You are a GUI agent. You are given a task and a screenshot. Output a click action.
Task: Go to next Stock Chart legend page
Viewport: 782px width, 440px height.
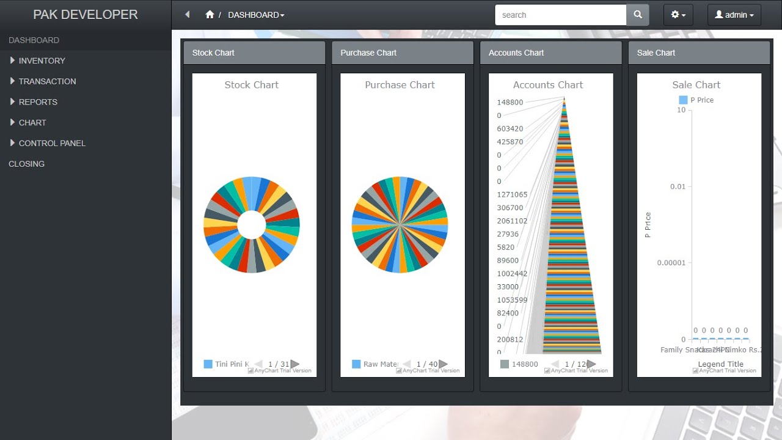[295, 364]
